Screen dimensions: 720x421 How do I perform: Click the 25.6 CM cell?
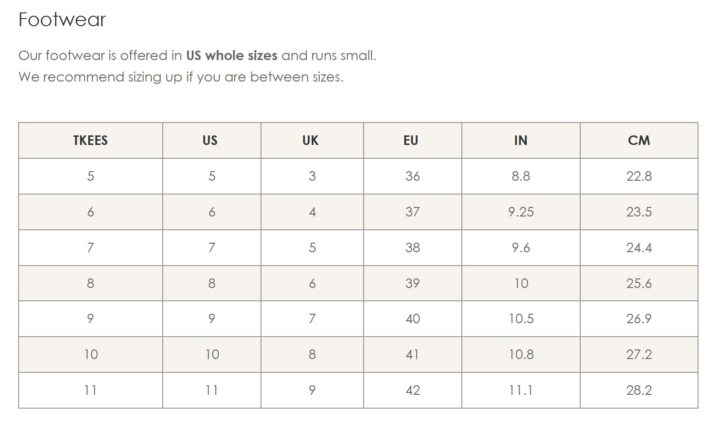(639, 284)
